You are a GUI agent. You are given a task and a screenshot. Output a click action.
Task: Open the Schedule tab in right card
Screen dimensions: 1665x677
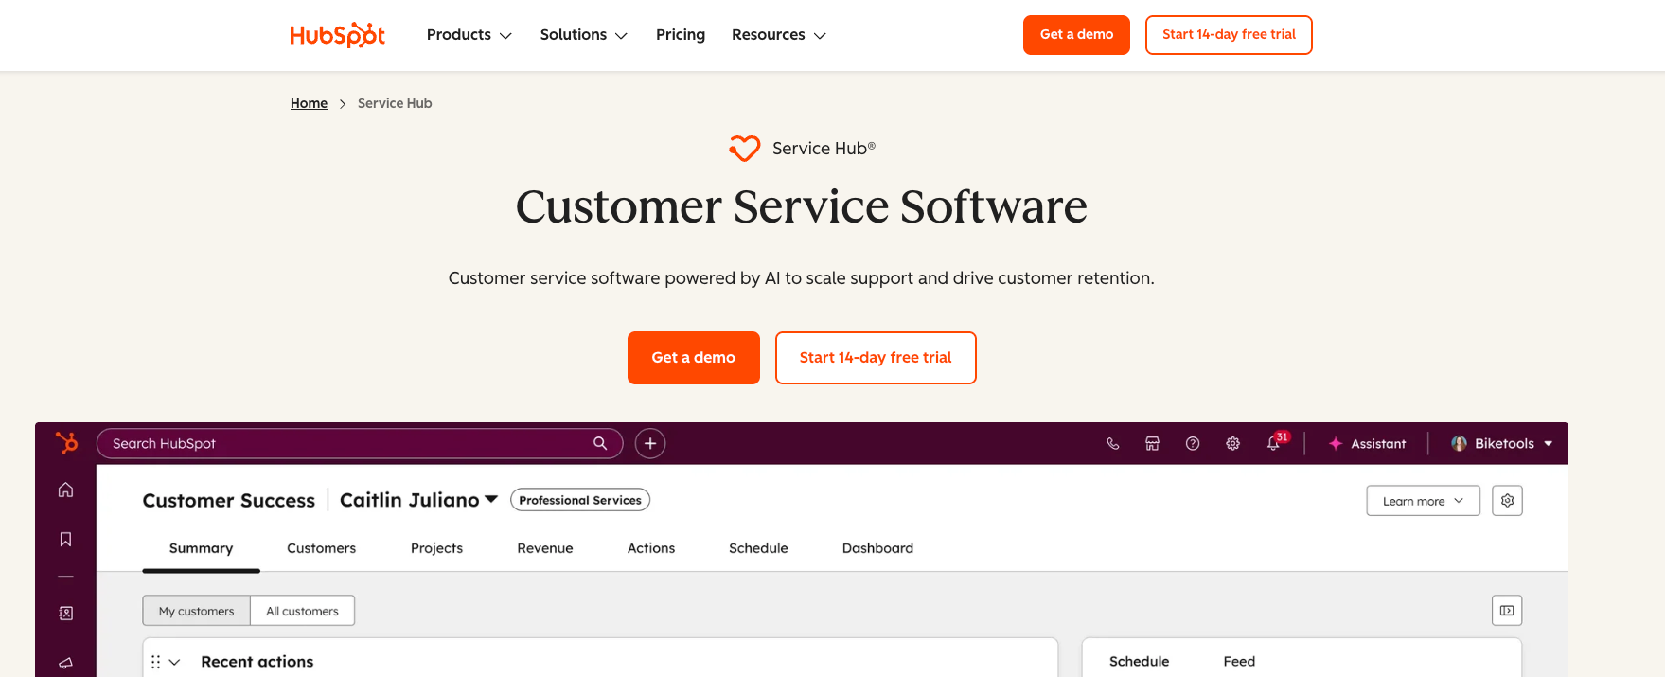(1139, 662)
